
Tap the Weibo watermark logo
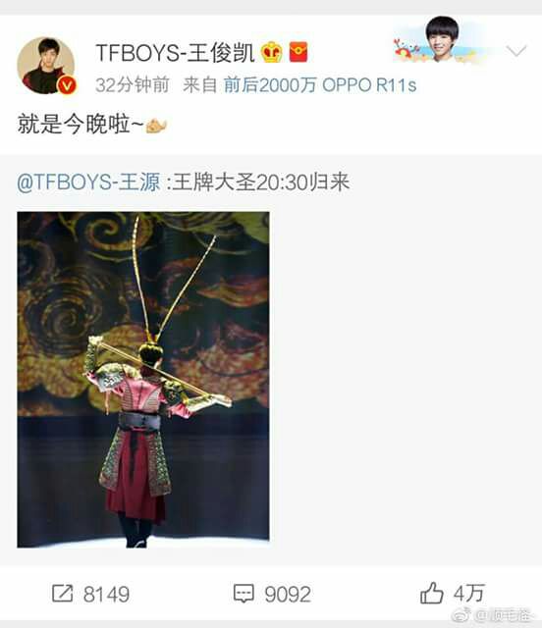click(x=461, y=614)
